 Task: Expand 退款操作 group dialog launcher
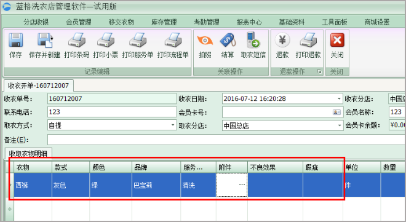(319, 72)
